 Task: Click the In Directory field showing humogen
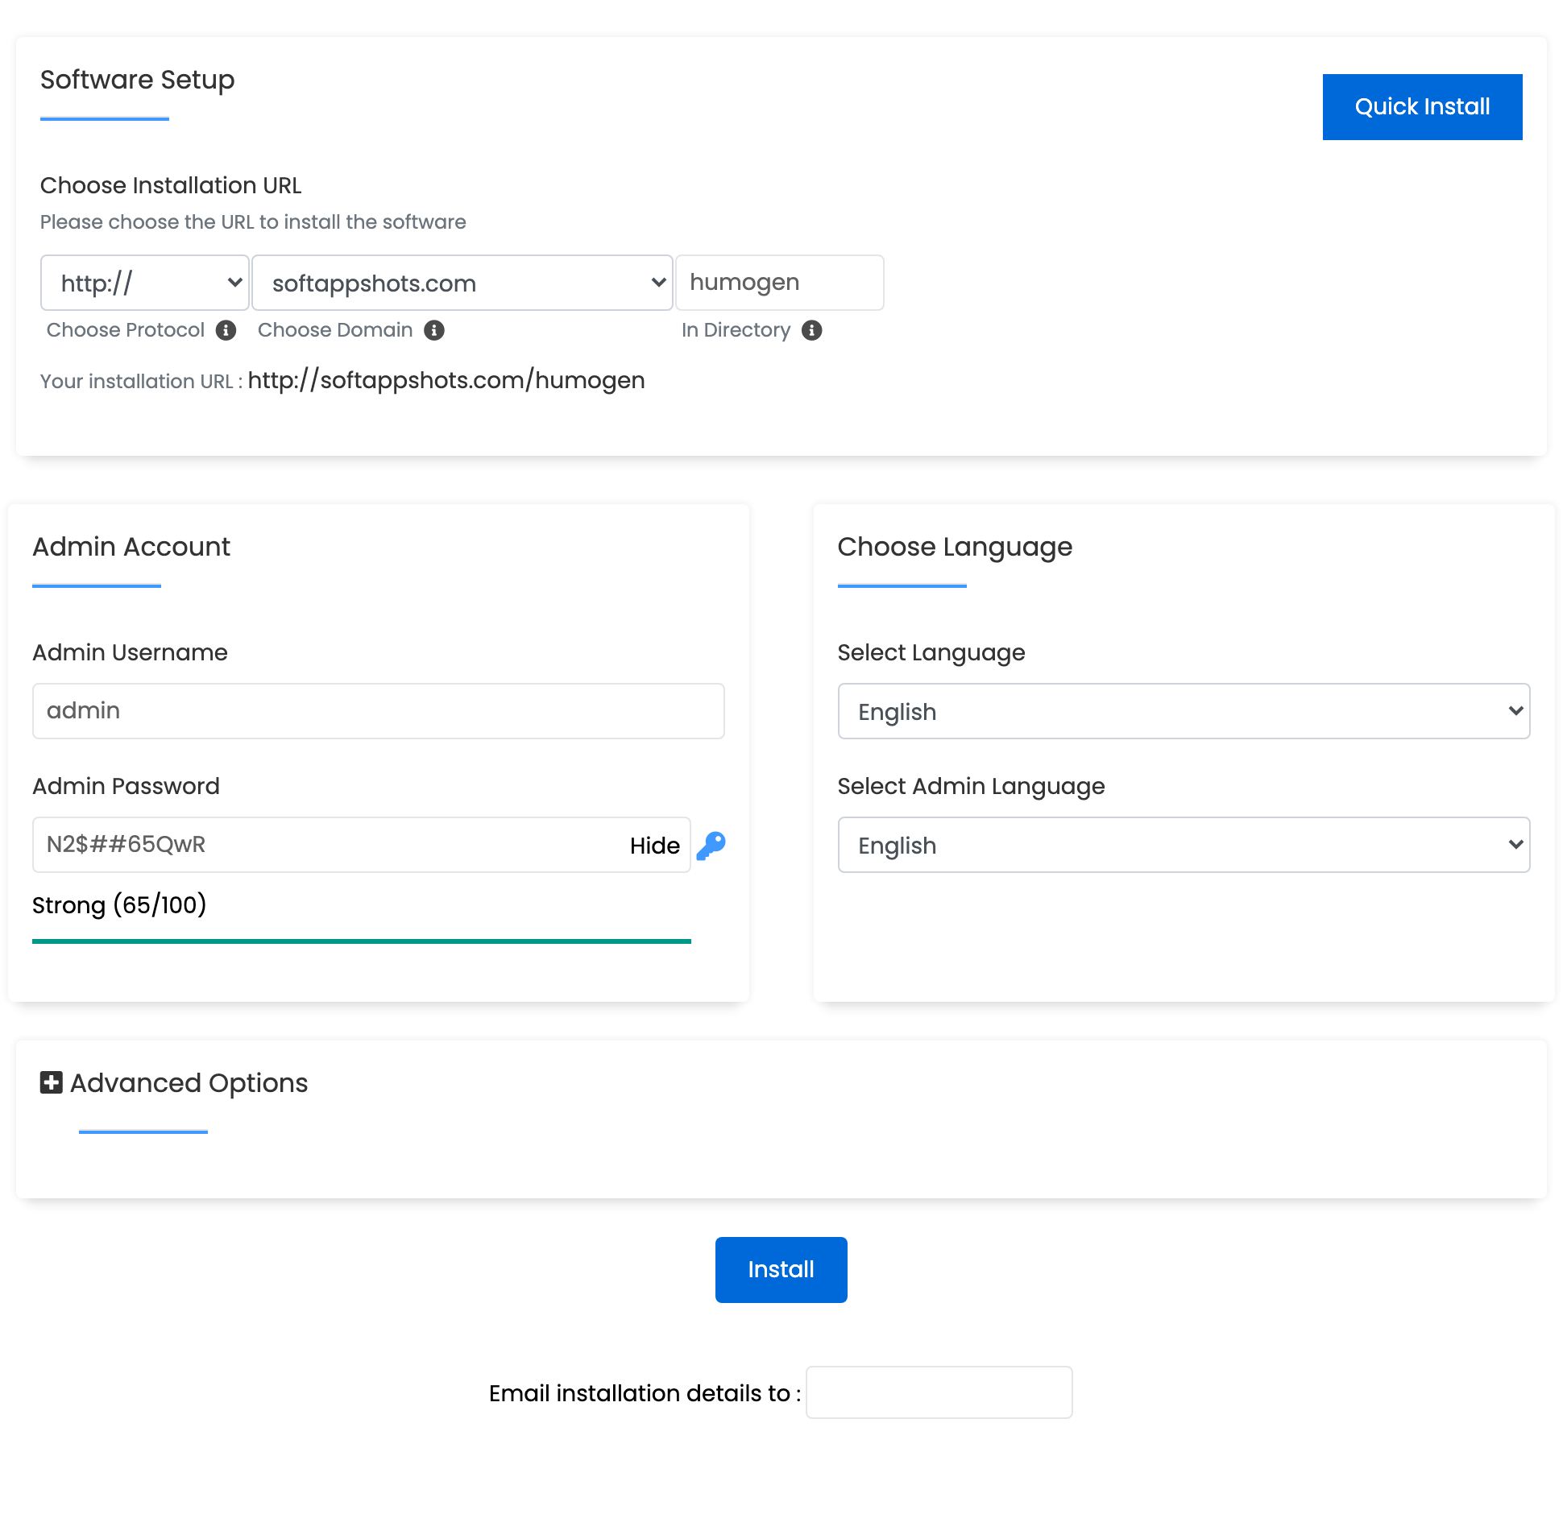[778, 283]
